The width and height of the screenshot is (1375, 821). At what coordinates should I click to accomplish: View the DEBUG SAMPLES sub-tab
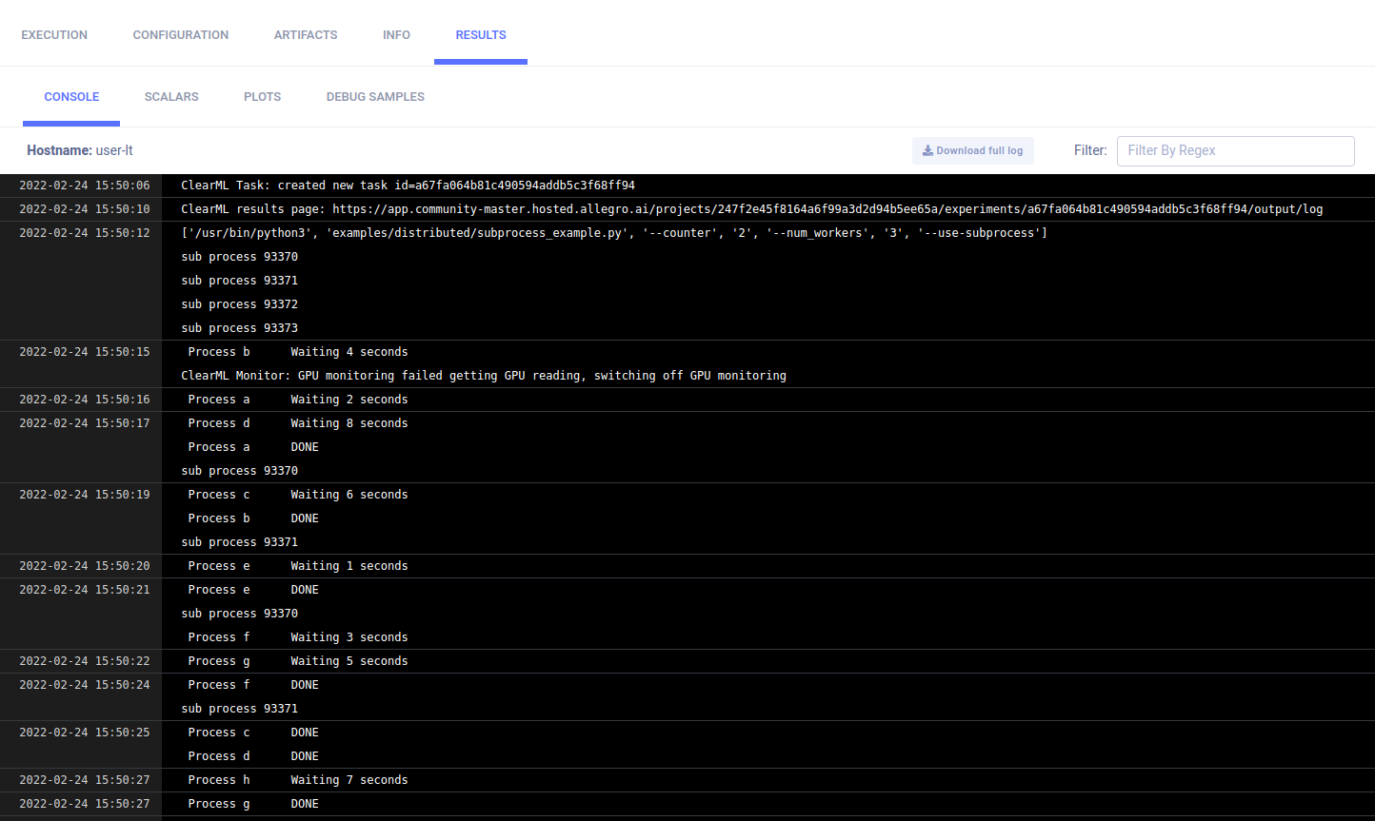tap(375, 97)
